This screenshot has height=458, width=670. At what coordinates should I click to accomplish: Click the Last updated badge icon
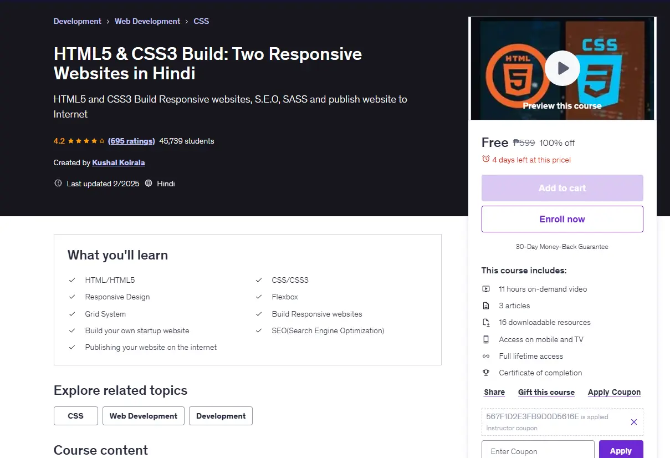tap(58, 183)
